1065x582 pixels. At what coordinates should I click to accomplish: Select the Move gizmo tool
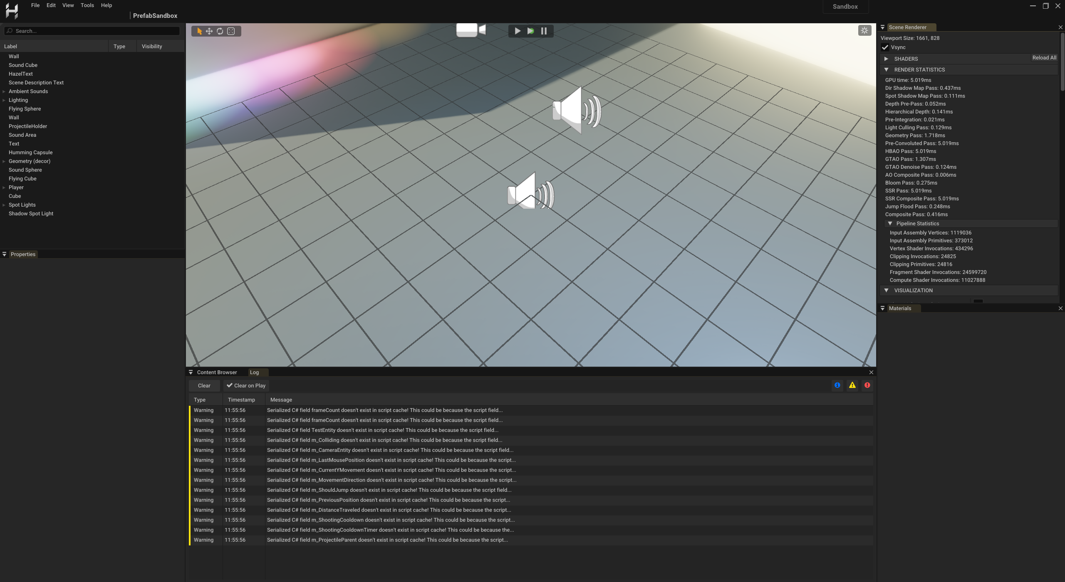[209, 31]
